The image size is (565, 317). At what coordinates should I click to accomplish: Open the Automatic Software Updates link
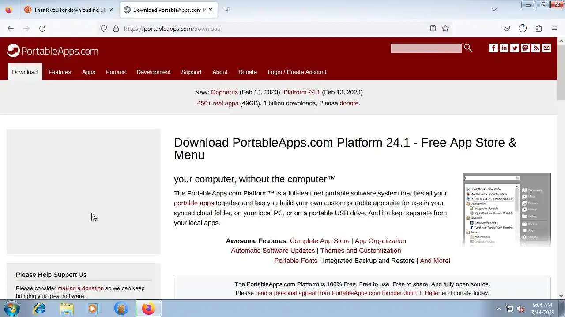point(273,251)
